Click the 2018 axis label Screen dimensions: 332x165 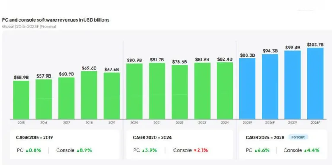89,123
